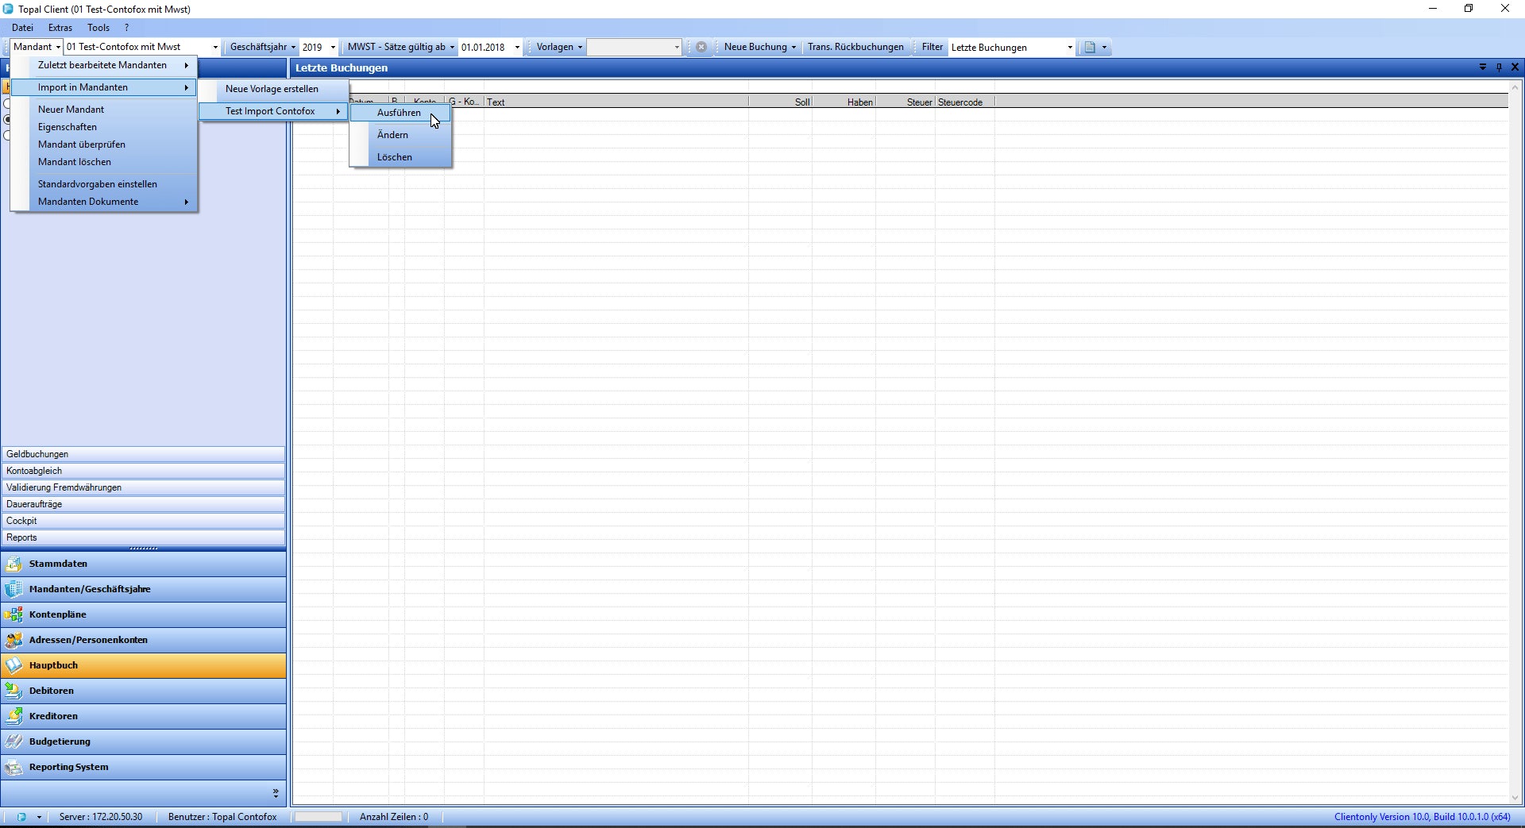Click the Text column header
Screen dimensions: 1525x828
pyautogui.click(x=496, y=102)
